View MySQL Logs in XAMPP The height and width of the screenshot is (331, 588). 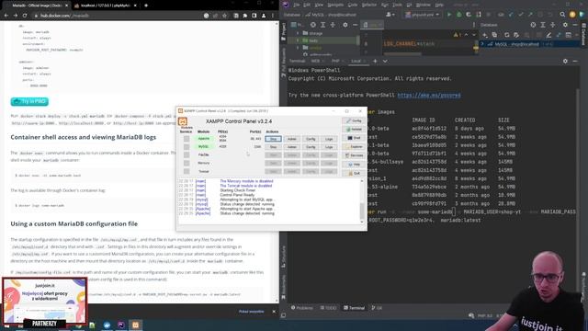coord(329,147)
